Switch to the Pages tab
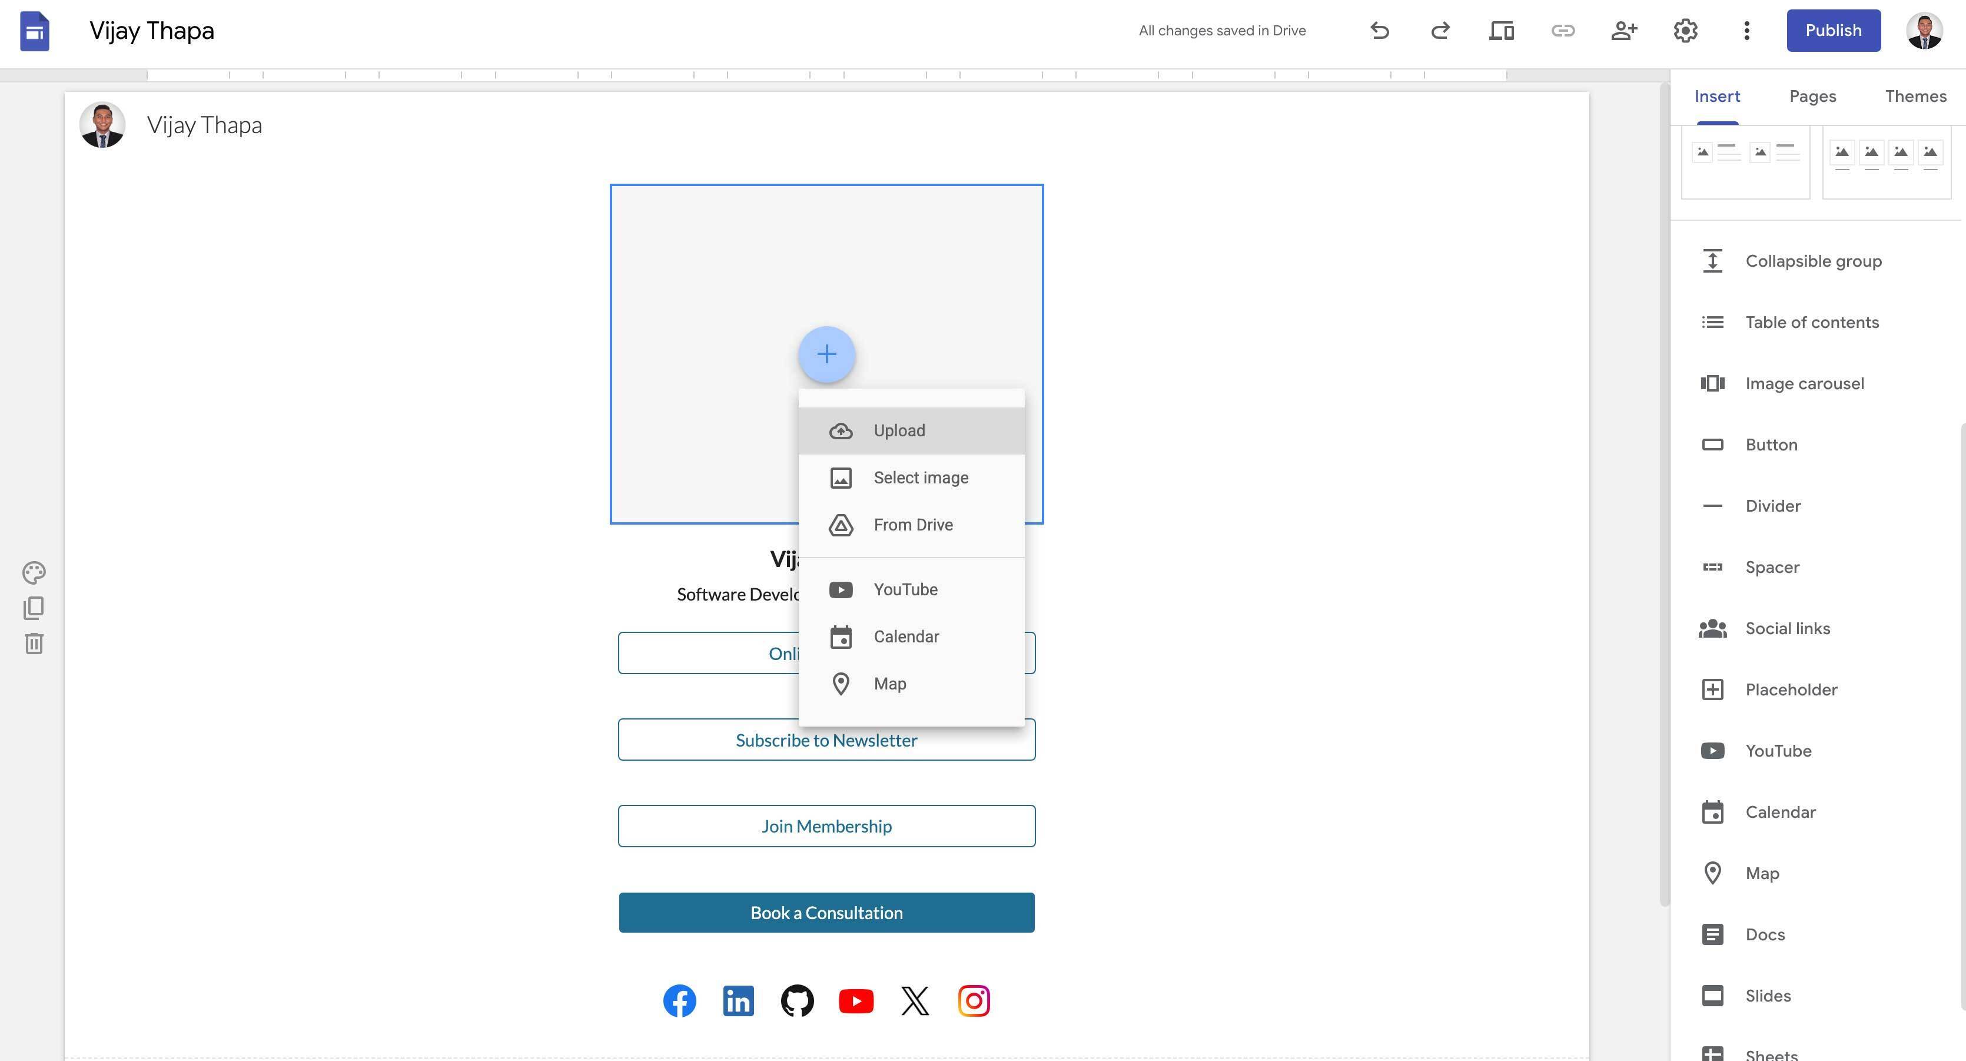This screenshot has height=1061, width=1966. [1812, 96]
